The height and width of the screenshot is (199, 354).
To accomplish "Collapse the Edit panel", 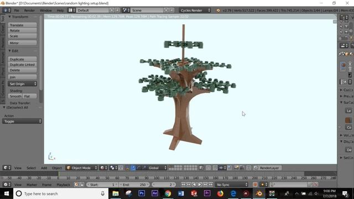I will (x=9, y=51).
